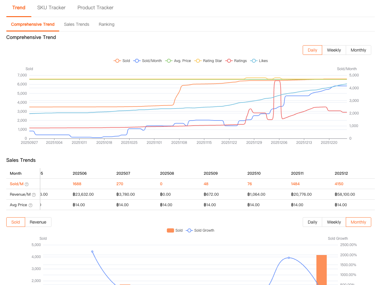Switch sales chart to Daily view

point(312,222)
